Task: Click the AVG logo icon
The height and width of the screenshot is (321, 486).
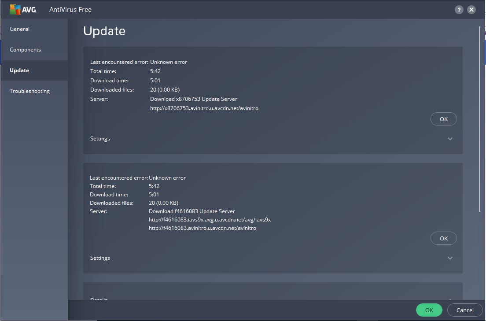Action: pyautogui.click(x=23, y=10)
